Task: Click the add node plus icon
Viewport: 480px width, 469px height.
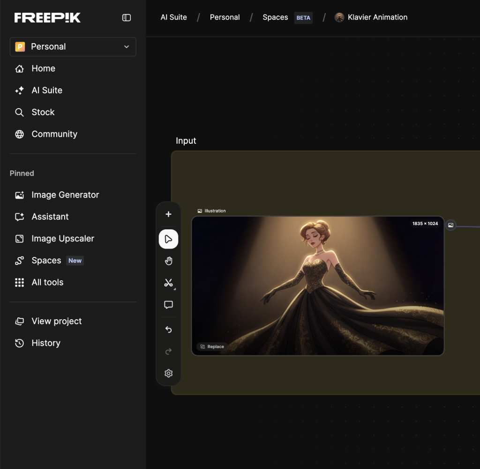Action: point(169,214)
